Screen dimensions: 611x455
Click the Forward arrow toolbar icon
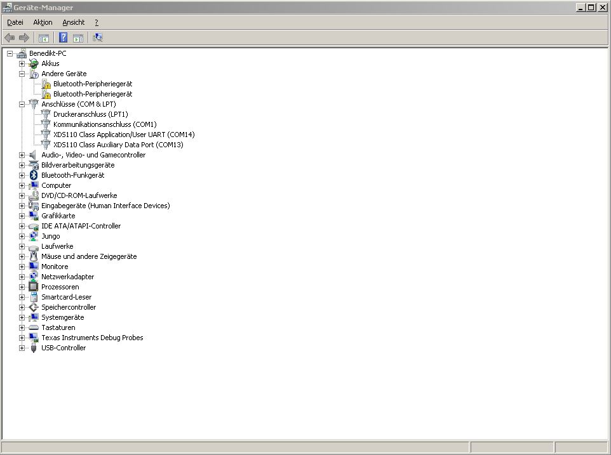coord(24,37)
